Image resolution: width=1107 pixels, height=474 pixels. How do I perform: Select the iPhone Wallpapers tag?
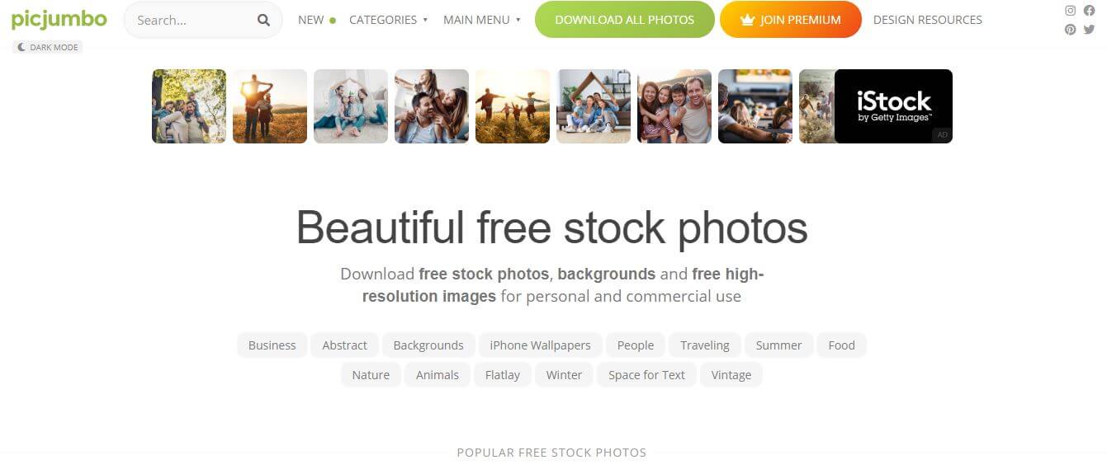(x=540, y=345)
